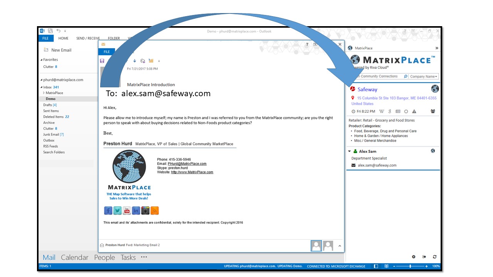Click the first contact photo in people pane
The width and height of the screenshot is (493, 277).
(x=316, y=246)
